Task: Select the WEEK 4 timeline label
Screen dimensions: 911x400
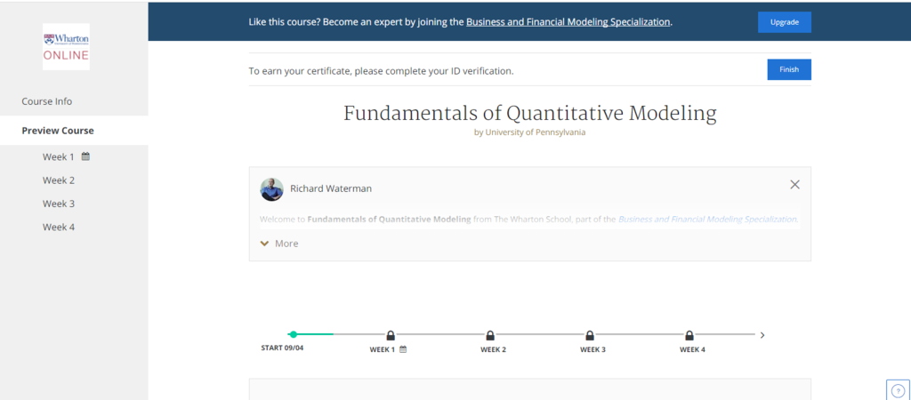Action: coord(692,349)
